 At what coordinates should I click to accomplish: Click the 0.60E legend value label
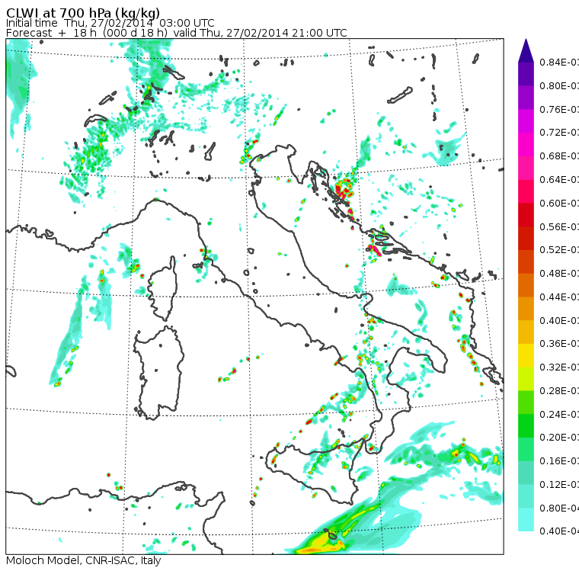click(559, 204)
